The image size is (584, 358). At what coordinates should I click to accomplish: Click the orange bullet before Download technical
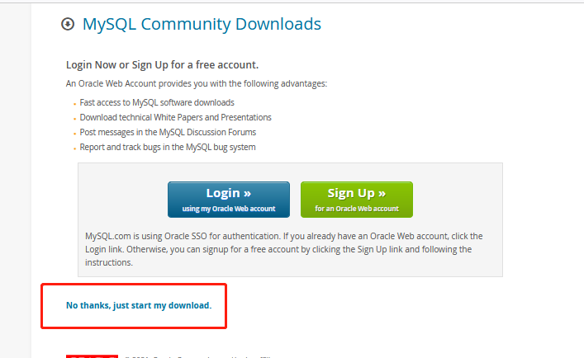point(75,119)
